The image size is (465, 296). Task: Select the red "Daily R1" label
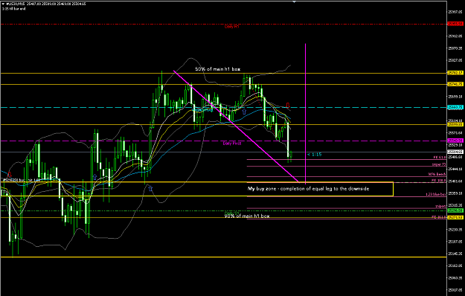[231, 26]
